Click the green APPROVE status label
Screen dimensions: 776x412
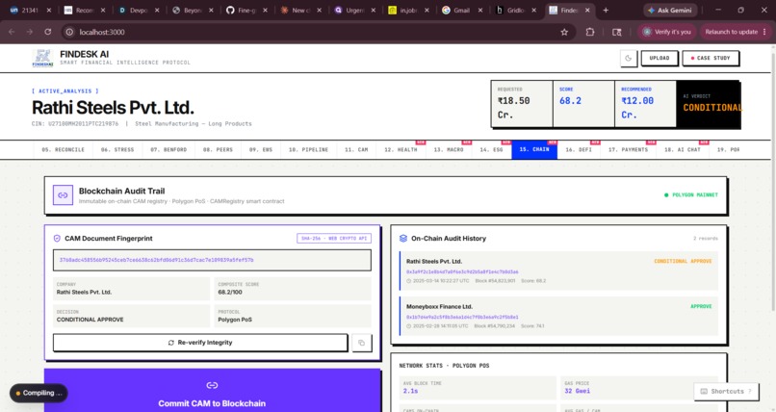point(701,307)
